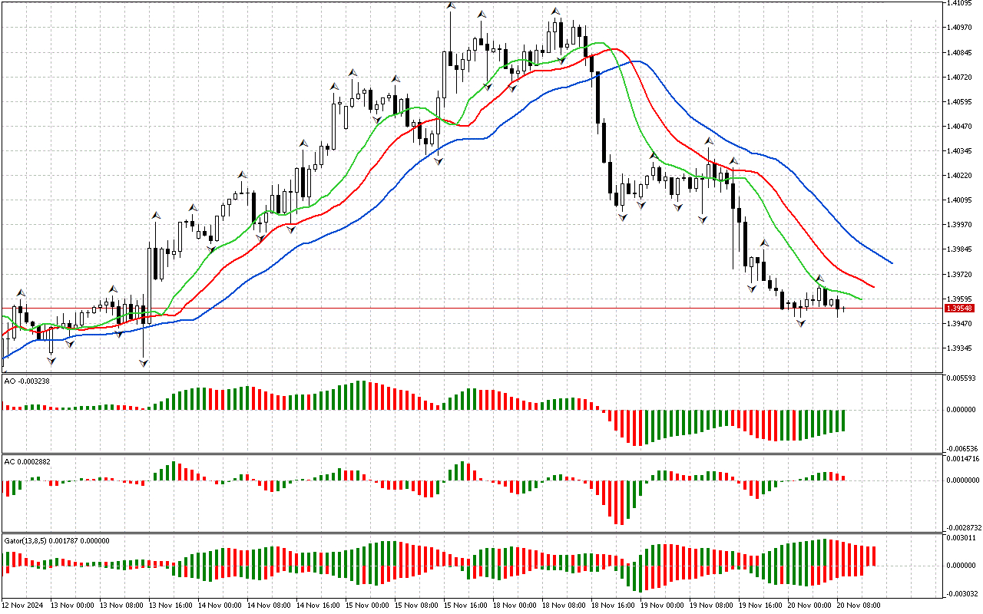
Task: Click the 18 Nov 00:00 time label
Action: point(515,606)
